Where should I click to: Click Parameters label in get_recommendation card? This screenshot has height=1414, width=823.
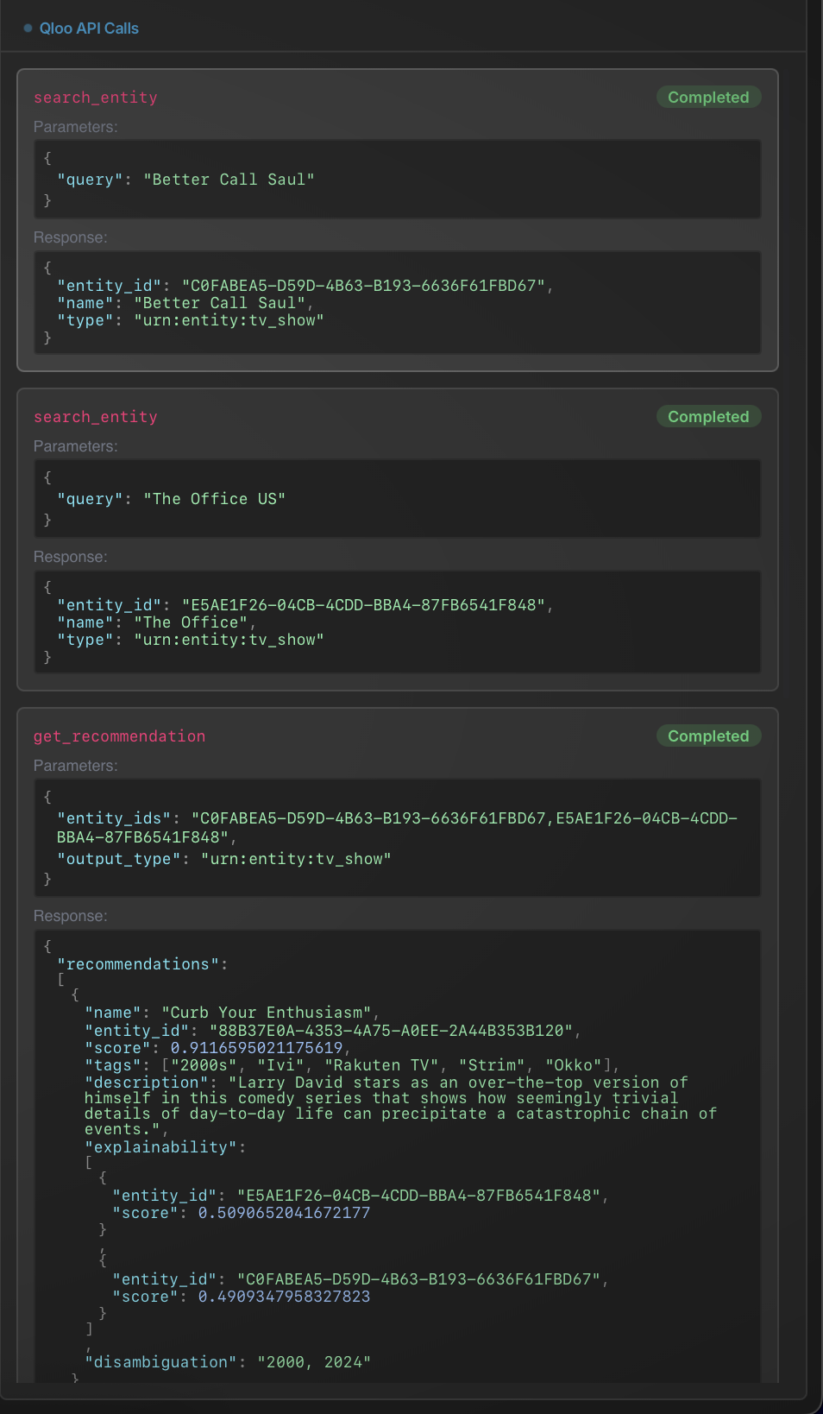(76, 766)
